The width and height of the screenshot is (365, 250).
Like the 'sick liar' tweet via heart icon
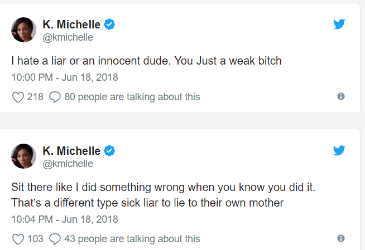[x=18, y=239]
